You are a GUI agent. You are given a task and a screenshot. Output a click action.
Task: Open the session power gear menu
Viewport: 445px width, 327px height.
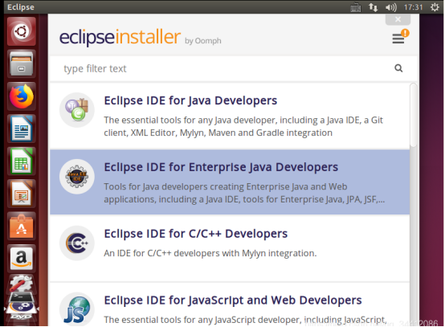click(x=435, y=7)
